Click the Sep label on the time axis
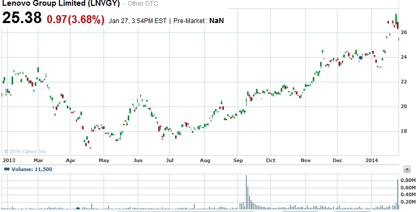This screenshot has height=212, width=420. click(238, 160)
